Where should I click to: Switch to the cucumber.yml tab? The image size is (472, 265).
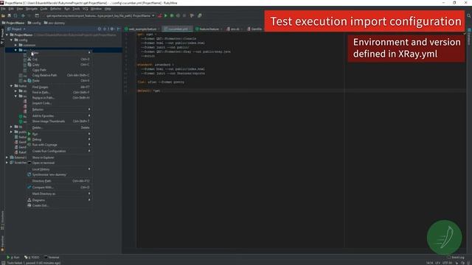coord(178,29)
